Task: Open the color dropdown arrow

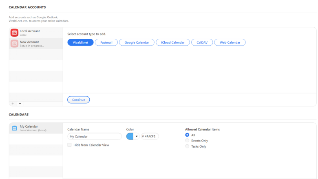Action: click(x=137, y=137)
